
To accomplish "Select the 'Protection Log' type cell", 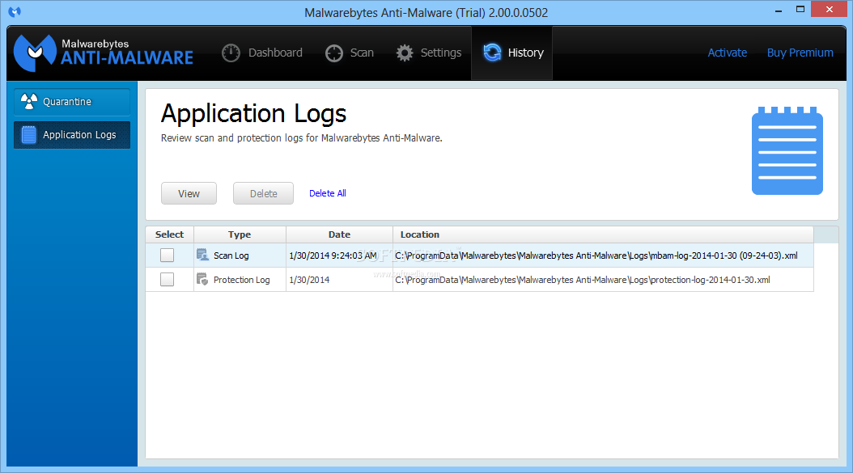I will (241, 280).
